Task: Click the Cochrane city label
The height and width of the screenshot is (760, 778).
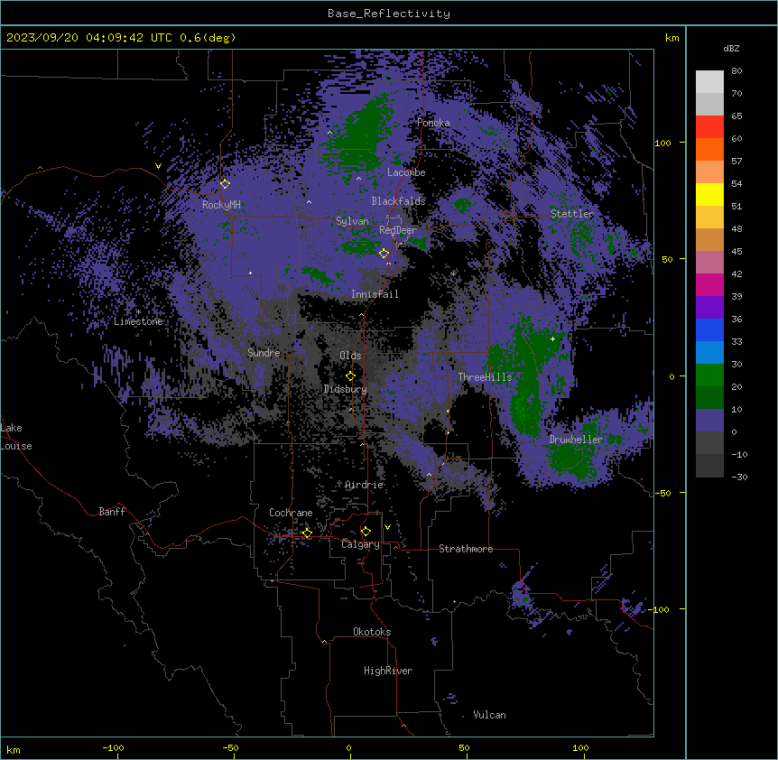Action: pyautogui.click(x=291, y=513)
